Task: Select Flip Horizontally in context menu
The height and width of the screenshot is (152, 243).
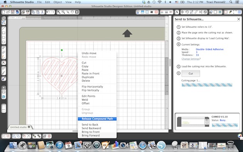Action: click(92, 87)
